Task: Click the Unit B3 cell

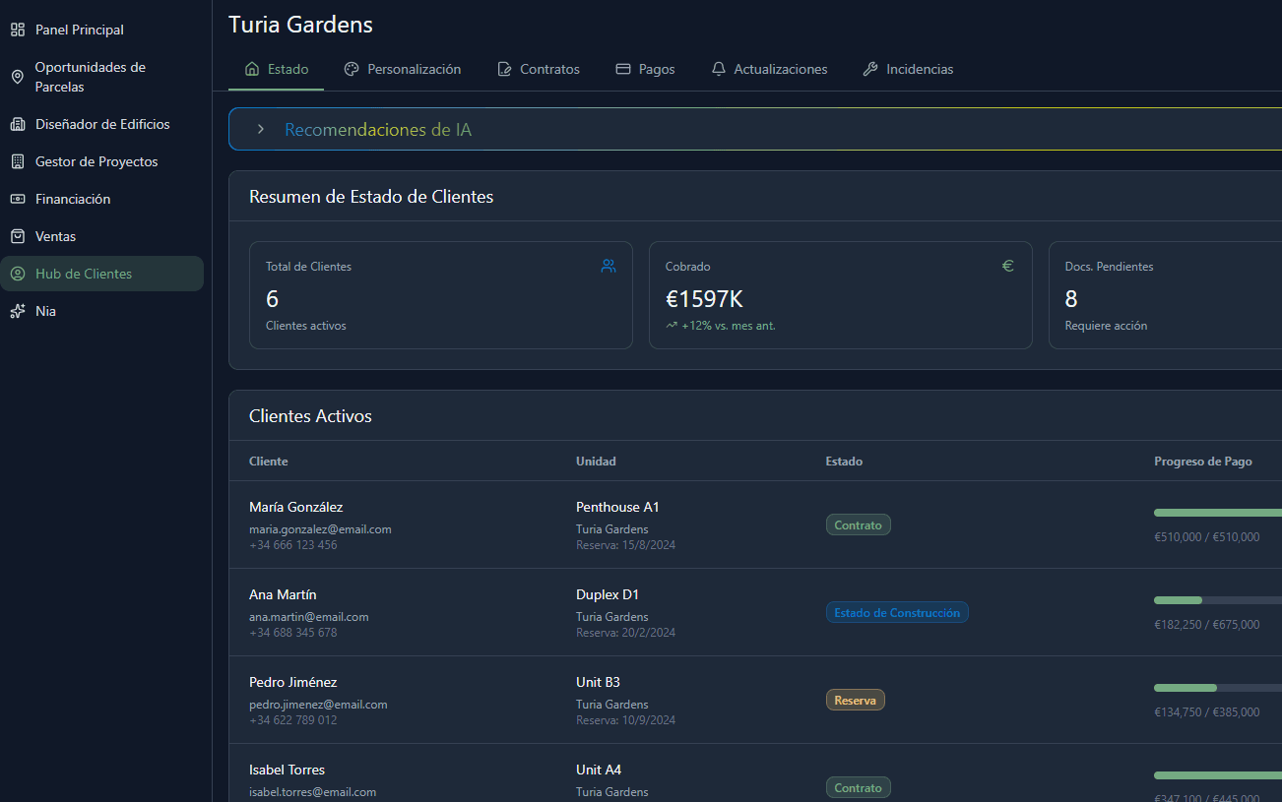Action: tap(598, 682)
